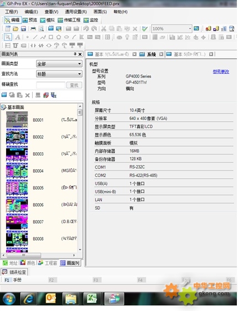The image size is (238, 311).
Task: Switch to the 地址 bottom tab
Action: pos(10,263)
